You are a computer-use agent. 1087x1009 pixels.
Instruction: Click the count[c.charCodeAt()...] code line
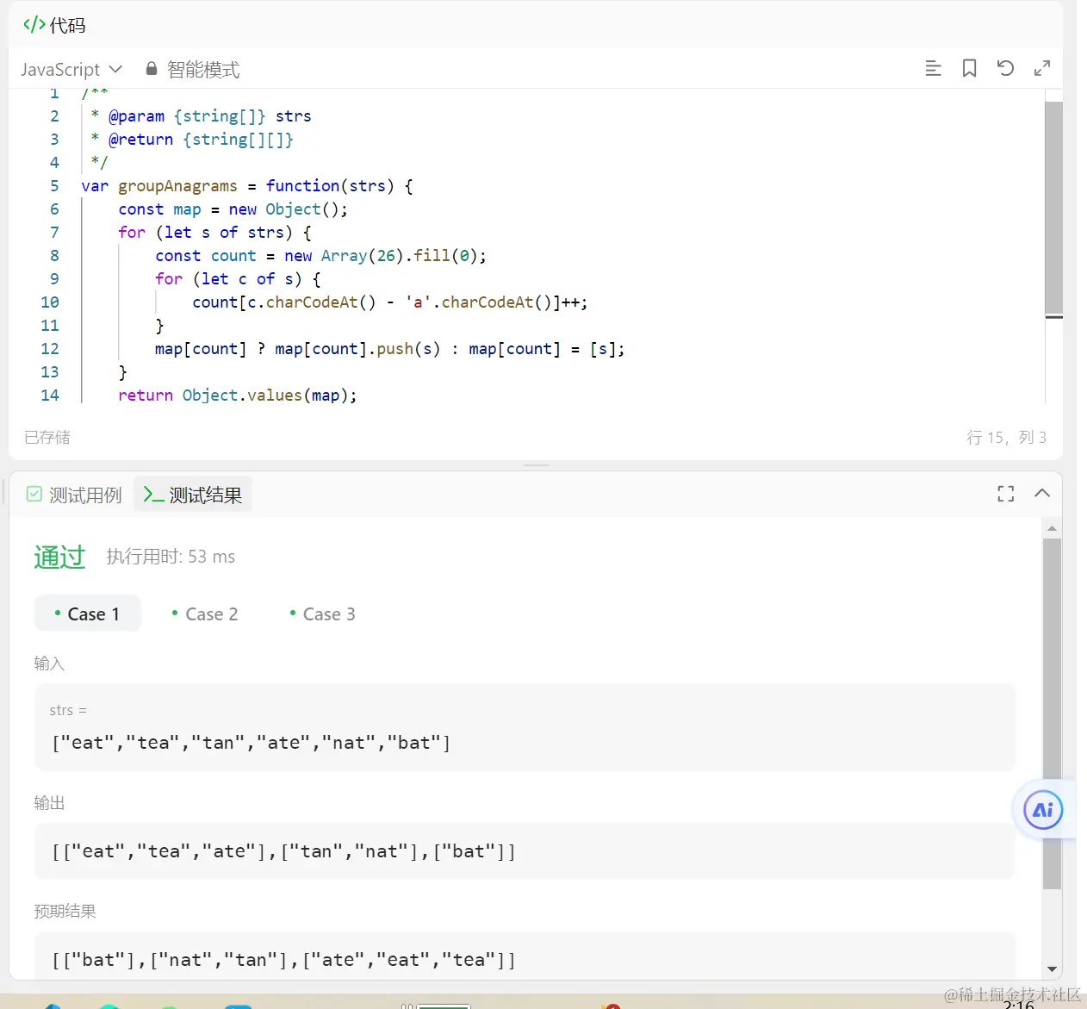pos(389,302)
